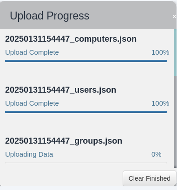Screen dimensions: 177x190
Task: Select the groups.json file name
Action: coord(64,141)
